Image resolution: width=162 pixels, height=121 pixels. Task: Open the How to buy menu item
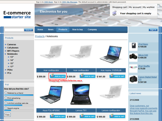pyautogui.click(x=78, y=29)
